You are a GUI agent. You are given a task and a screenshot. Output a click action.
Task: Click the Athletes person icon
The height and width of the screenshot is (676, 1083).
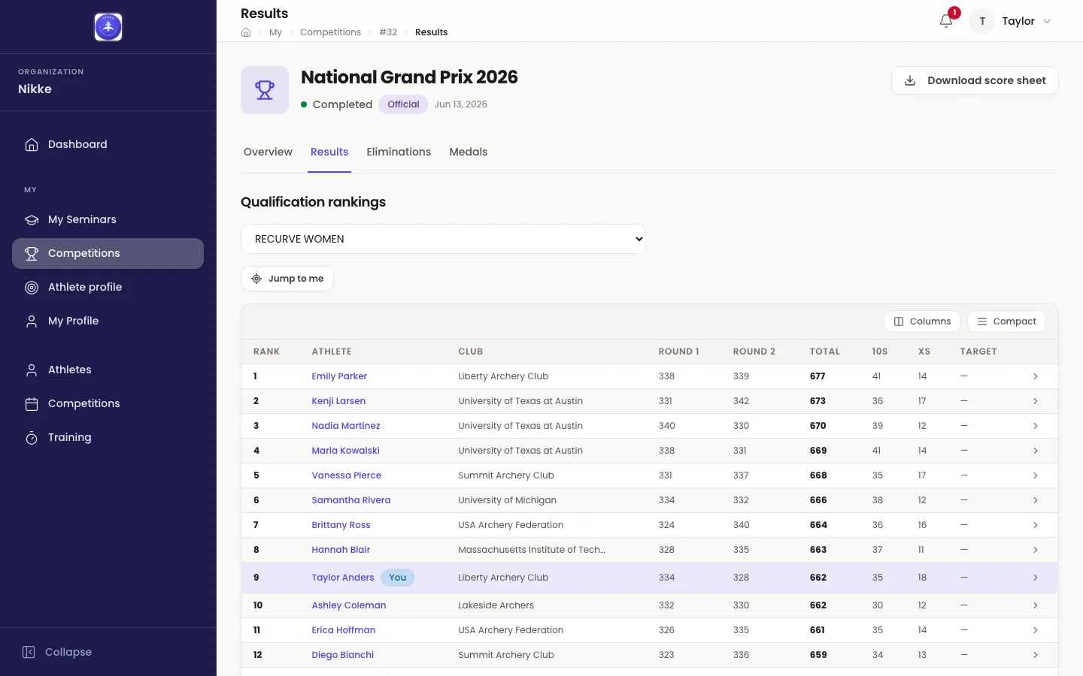32,370
